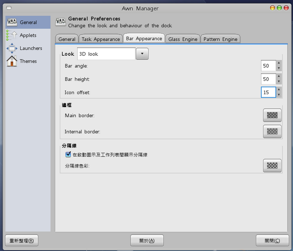Open the Applets section icon
Screen dimensions: 293x251
[12, 35]
